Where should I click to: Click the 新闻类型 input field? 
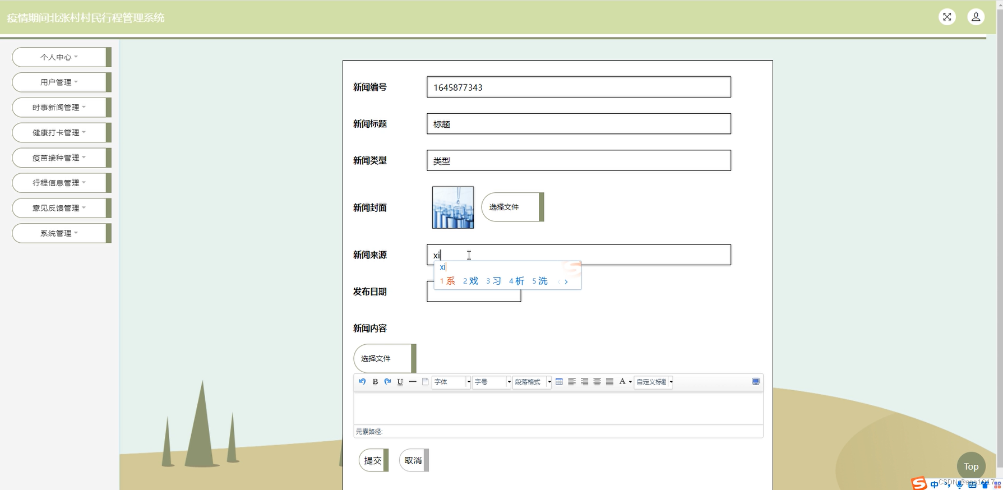tap(579, 160)
